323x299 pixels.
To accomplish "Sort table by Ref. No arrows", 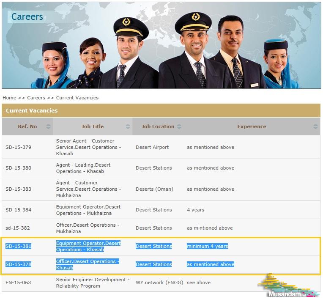I will (x=49, y=127).
